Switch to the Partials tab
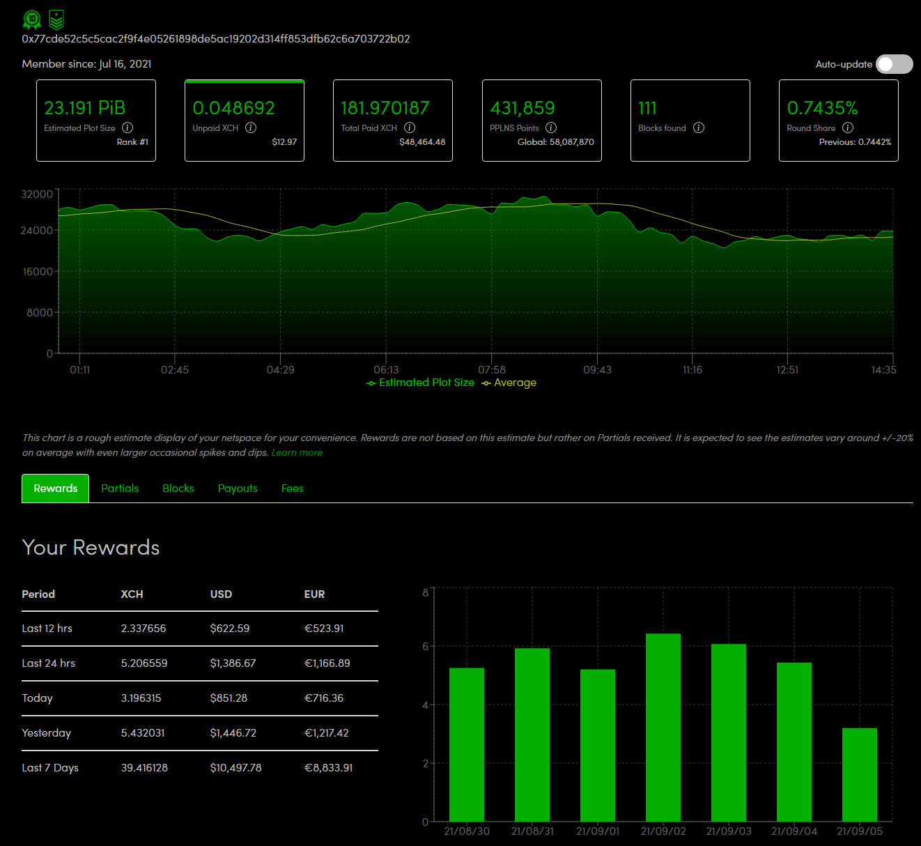Viewport: 921px width, 846px height. tap(120, 489)
